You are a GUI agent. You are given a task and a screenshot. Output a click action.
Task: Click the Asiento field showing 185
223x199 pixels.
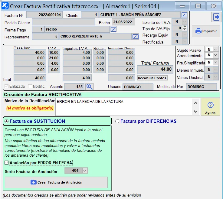(x=74, y=86)
